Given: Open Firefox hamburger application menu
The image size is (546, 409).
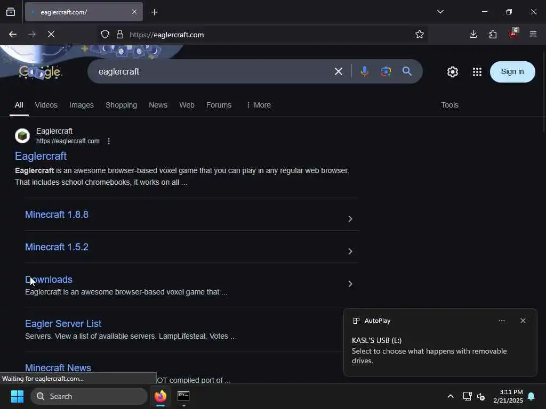Looking at the screenshot, I should tap(533, 34).
